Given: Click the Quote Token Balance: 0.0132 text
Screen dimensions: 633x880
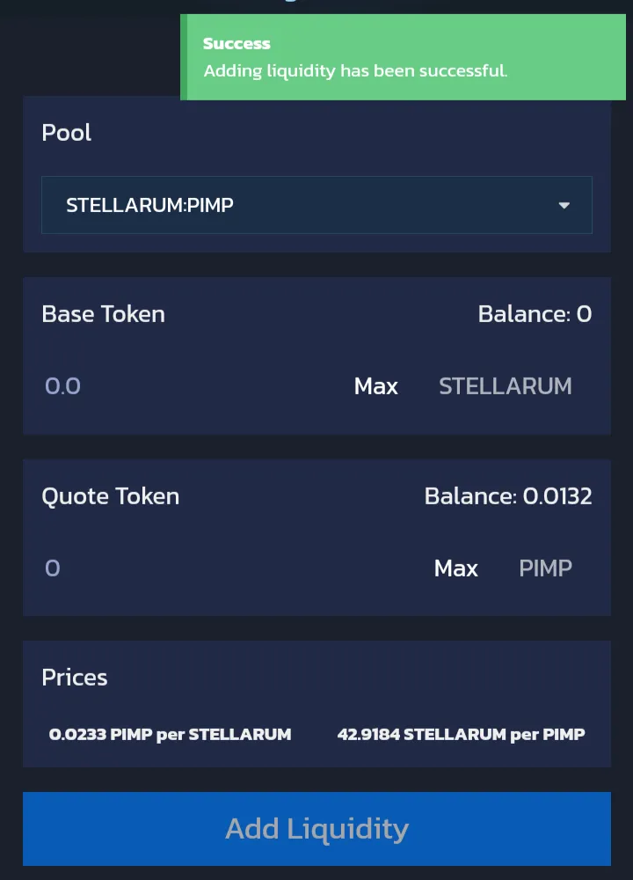Looking at the screenshot, I should pyautogui.click(x=508, y=496).
